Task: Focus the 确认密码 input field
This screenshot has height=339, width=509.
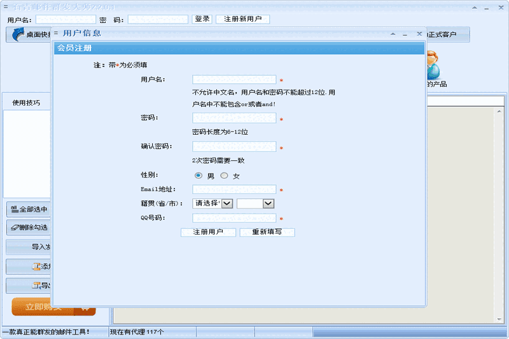Action: coord(234,147)
